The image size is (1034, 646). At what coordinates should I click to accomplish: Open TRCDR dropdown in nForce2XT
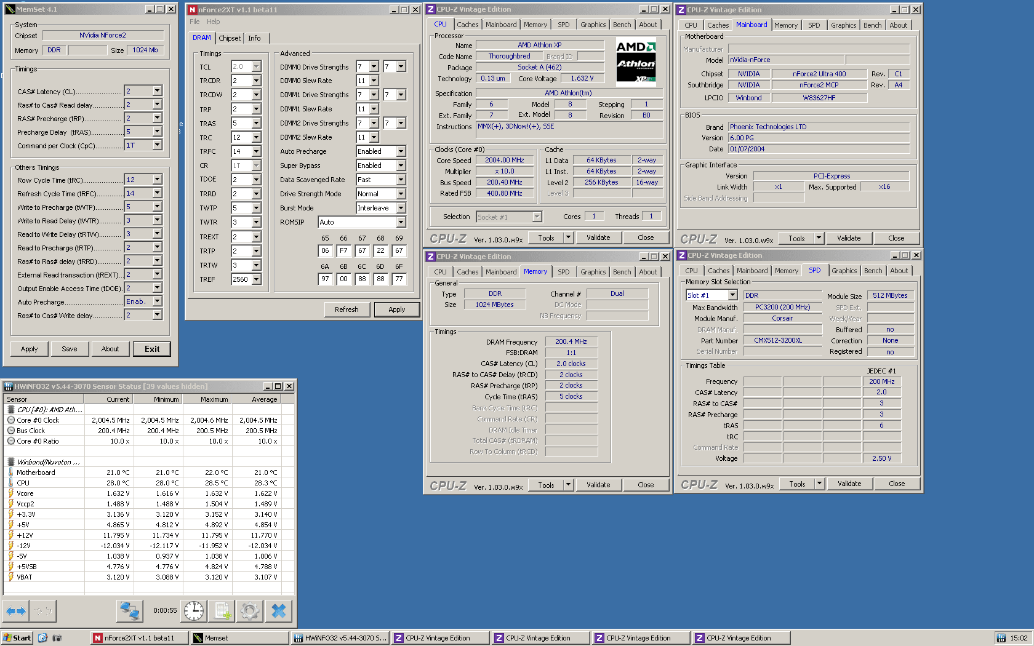(x=256, y=81)
